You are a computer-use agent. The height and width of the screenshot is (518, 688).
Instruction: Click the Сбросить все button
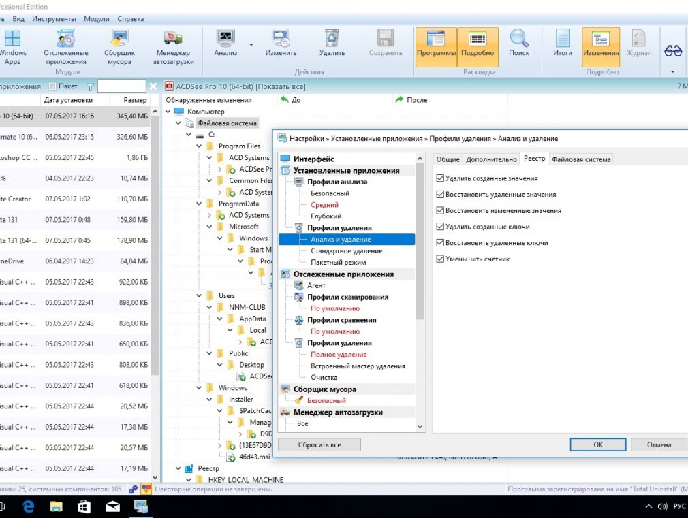point(319,444)
